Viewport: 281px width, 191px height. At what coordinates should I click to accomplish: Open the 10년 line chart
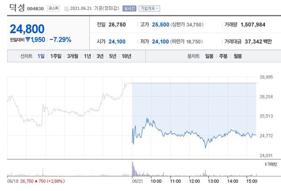click(126, 56)
